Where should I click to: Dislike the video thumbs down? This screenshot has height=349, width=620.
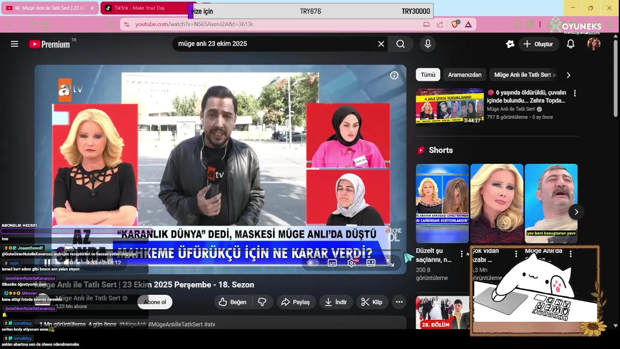(x=262, y=302)
